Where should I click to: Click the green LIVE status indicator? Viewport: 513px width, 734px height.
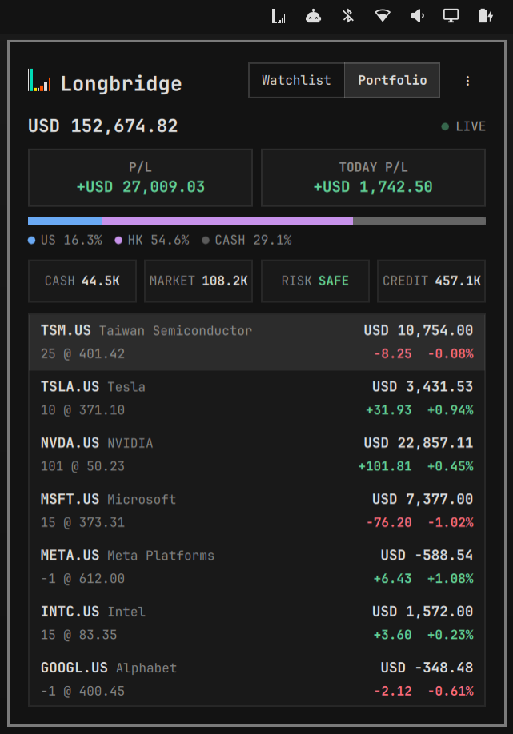point(463,126)
